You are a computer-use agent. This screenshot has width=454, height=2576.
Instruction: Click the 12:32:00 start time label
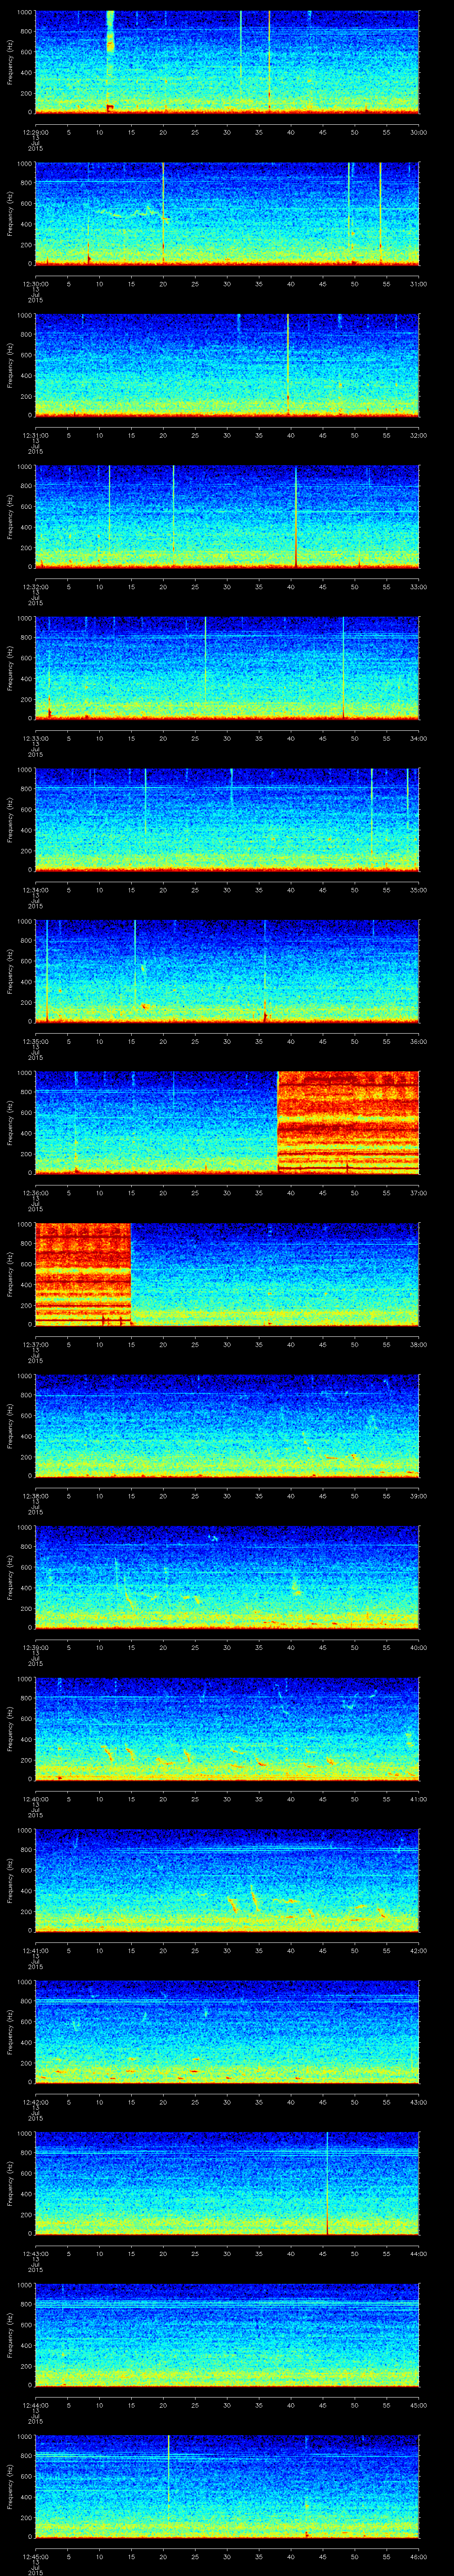pyautogui.click(x=35, y=586)
